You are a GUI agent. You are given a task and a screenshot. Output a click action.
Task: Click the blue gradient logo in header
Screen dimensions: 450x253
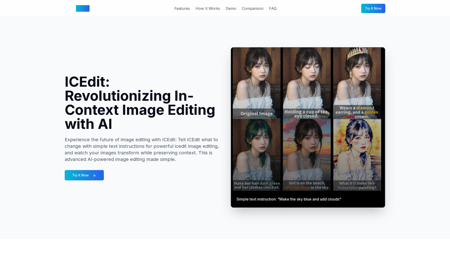pyautogui.click(x=82, y=8)
